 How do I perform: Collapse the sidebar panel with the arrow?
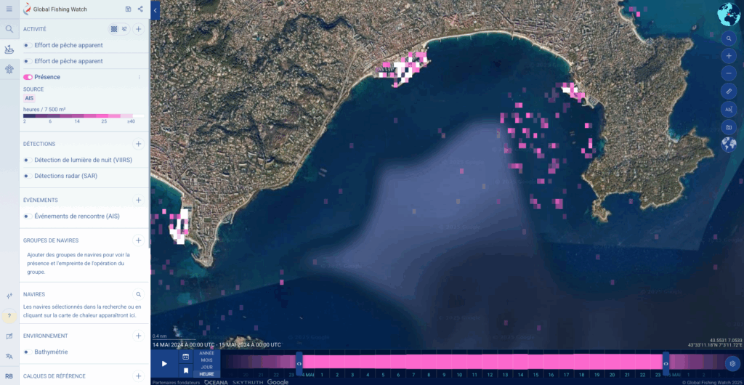pos(155,9)
